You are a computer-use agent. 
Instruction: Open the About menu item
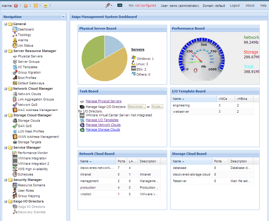[250, 5]
